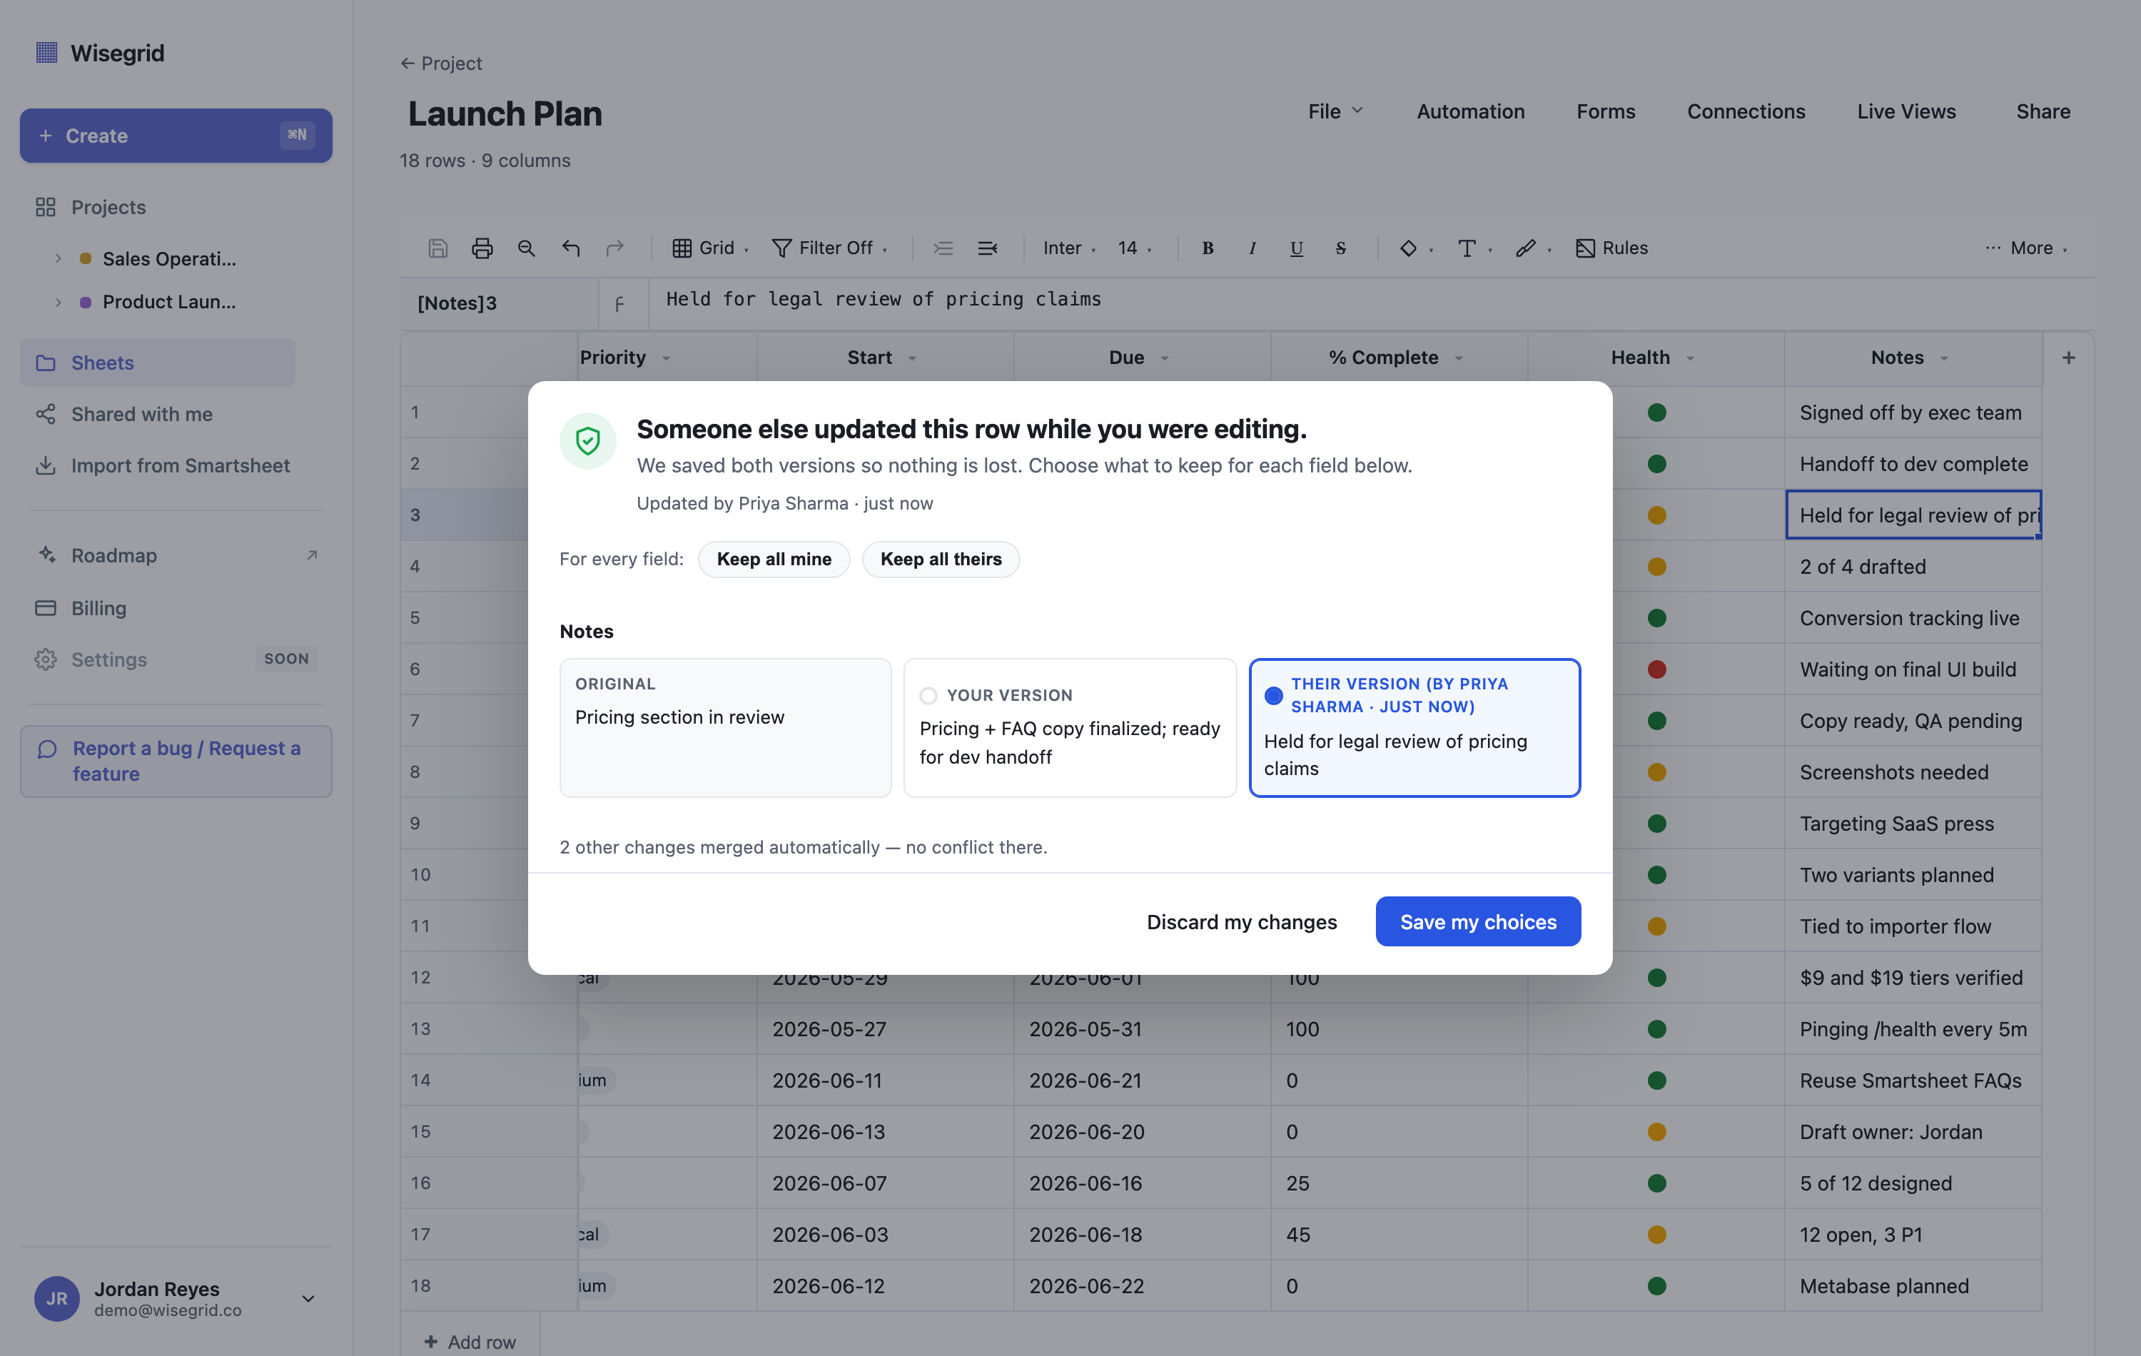Click the Share menu item
Screen dimensions: 2141x1356
[2043, 111]
